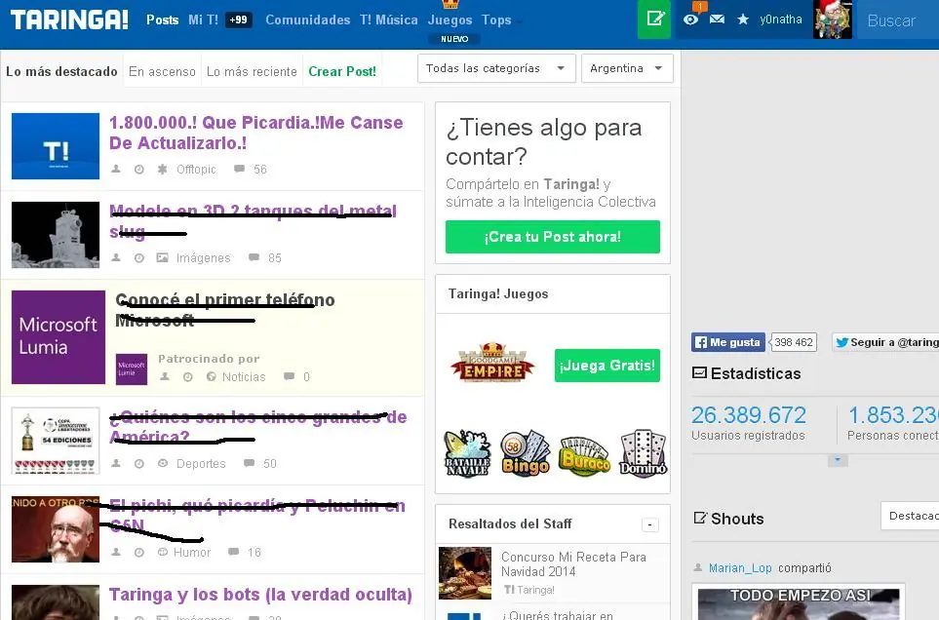Open Concurso Mi Receta Para Navidad 2014
Viewport: 939px width, 620px height.
[573, 563]
